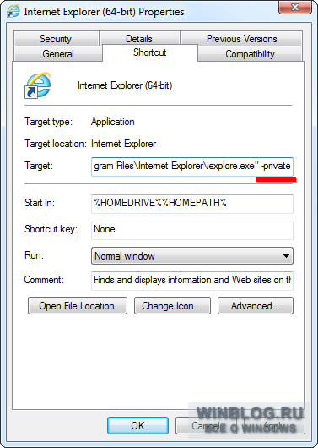This screenshot has height=448, width=318.
Task: Click the Internet Explorer shortcut icon
Action: tap(37, 85)
